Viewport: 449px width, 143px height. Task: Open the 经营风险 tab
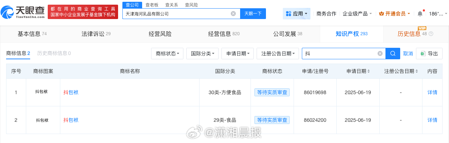(x=160, y=34)
